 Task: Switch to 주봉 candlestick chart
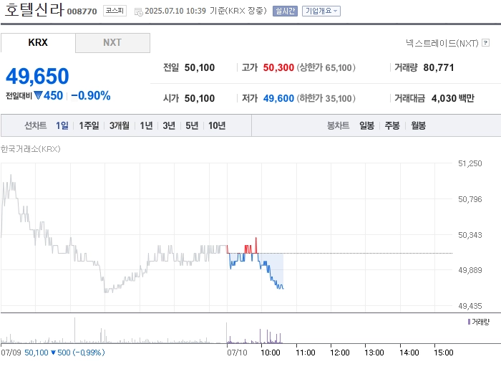tap(392, 125)
